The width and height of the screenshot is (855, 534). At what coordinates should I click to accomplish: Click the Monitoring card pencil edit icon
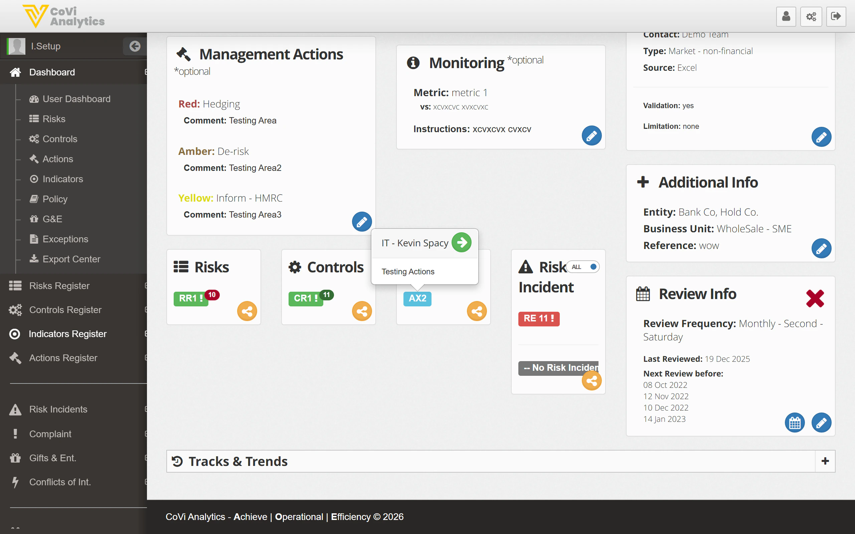pos(591,136)
